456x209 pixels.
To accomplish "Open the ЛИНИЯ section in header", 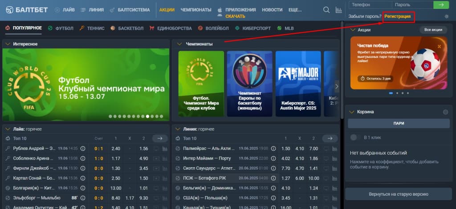I will [x=92, y=10].
